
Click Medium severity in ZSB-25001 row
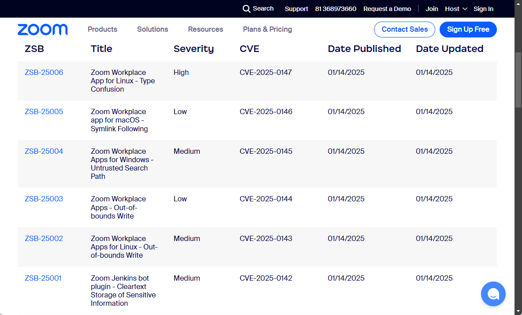[x=187, y=278]
